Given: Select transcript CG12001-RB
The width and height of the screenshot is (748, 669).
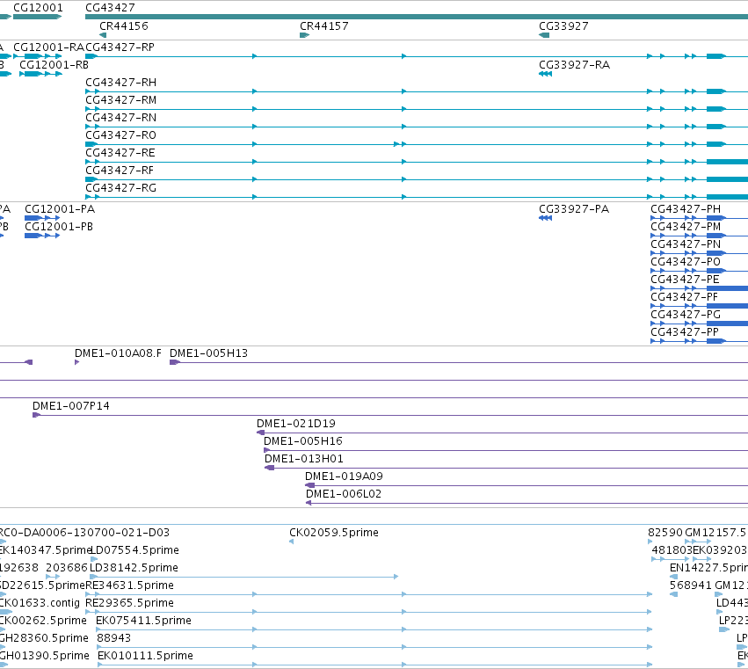Looking at the screenshot, I should coord(54,64).
